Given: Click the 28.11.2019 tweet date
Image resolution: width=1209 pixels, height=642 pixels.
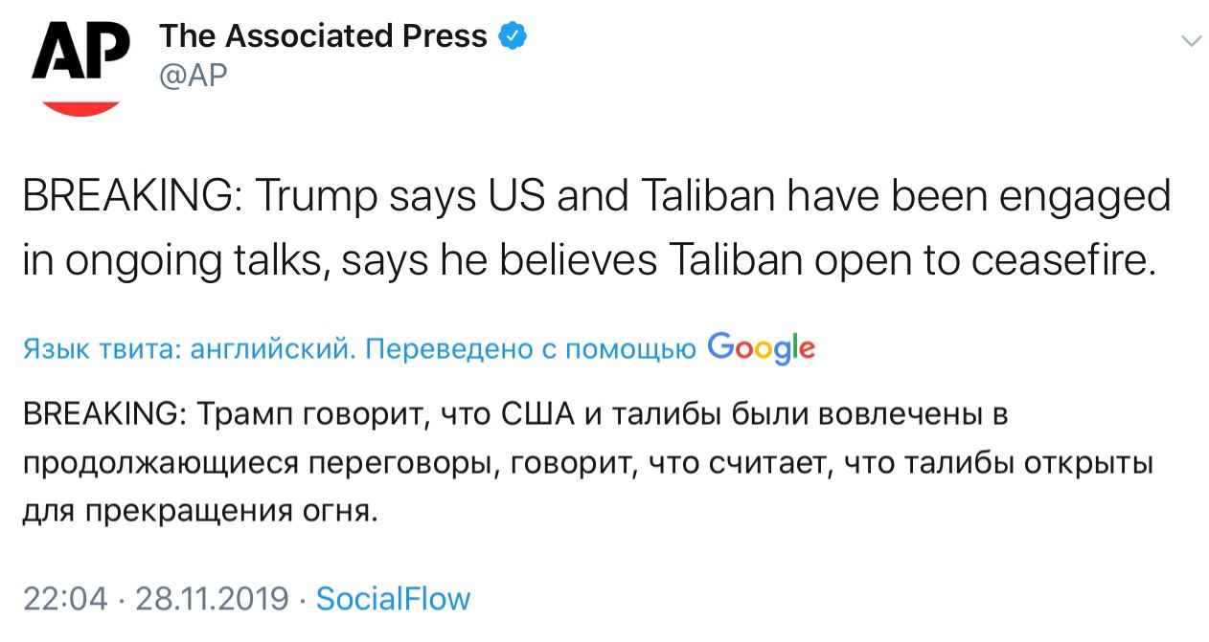Looking at the screenshot, I should [212, 599].
